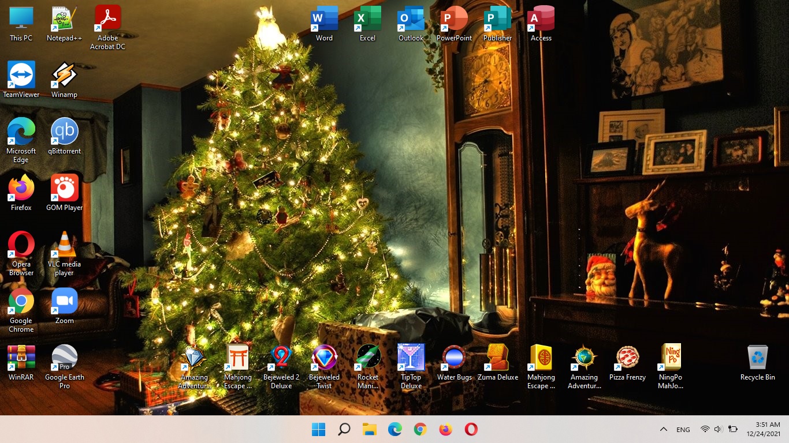Click the taskbar Search magnifier

pyautogui.click(x=344, y=429)
